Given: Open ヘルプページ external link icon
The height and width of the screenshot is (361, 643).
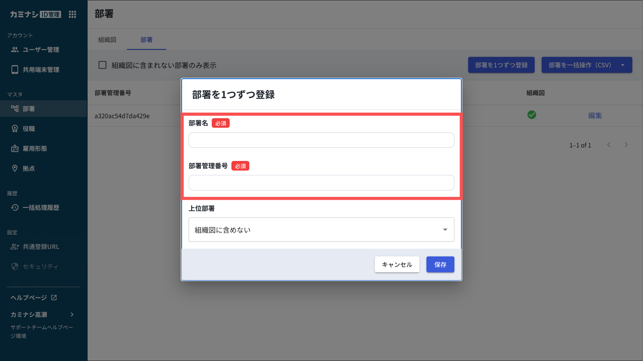Looking at the screenshot, I should pyautogui.click(x=54, y=297).
